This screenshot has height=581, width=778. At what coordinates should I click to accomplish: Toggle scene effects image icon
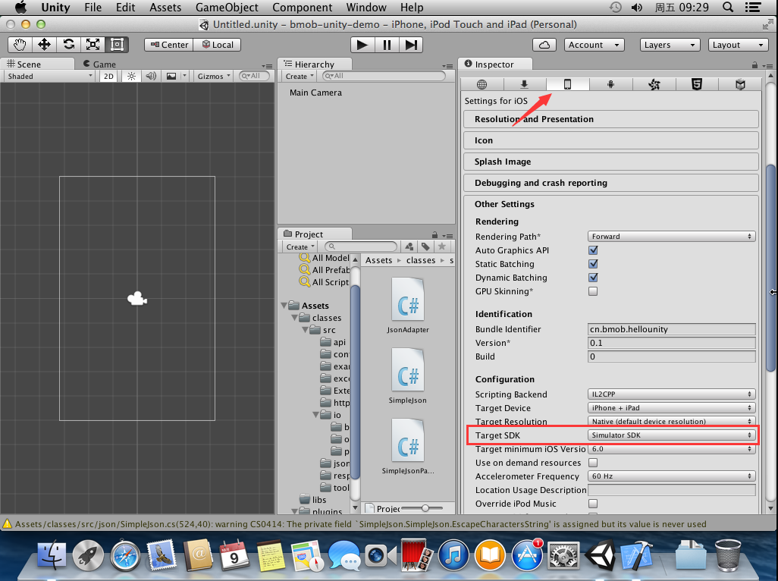(171, 76)
